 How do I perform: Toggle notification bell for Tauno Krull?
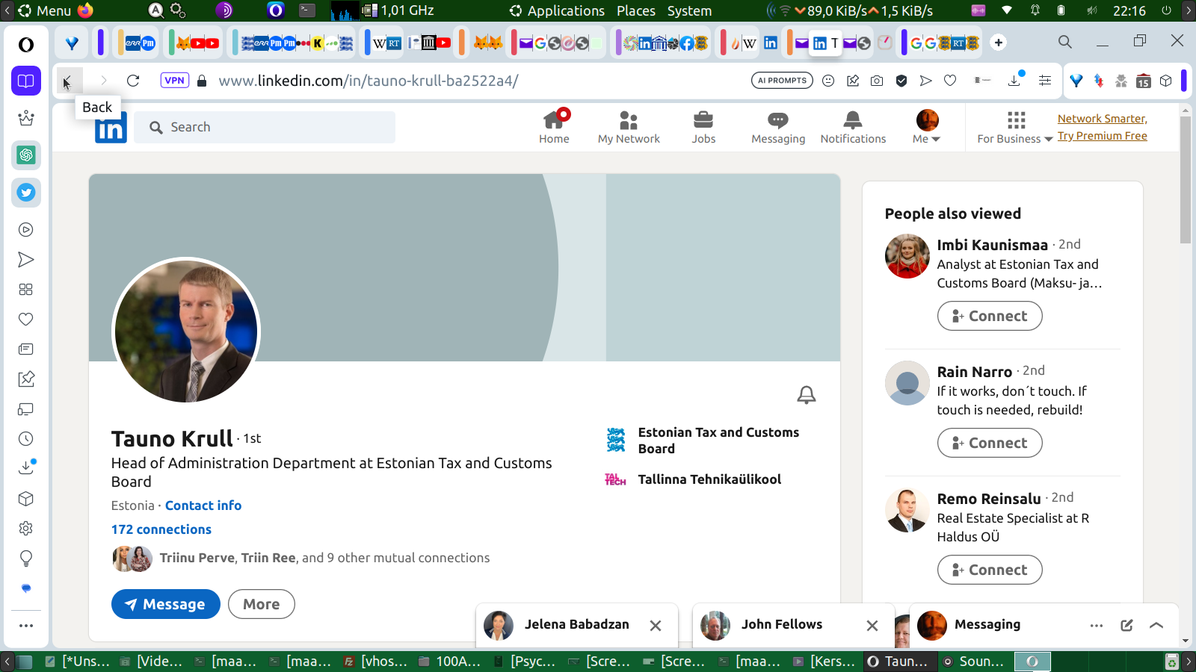tap(806, 394)
